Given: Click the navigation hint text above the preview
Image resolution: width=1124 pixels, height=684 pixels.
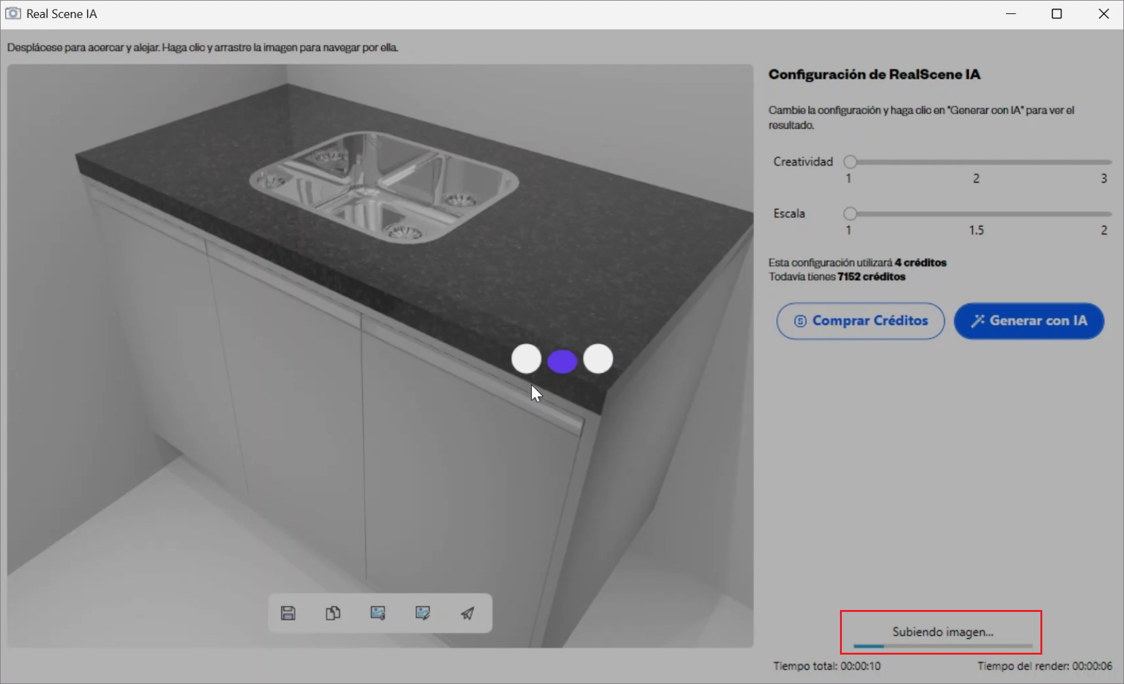Looking at the screenshot, I should [x=203, y=48].
